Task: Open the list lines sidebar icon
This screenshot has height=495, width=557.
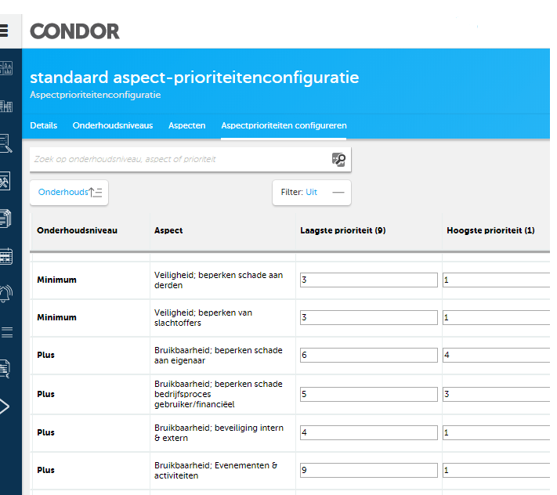Action: [6, 332]
